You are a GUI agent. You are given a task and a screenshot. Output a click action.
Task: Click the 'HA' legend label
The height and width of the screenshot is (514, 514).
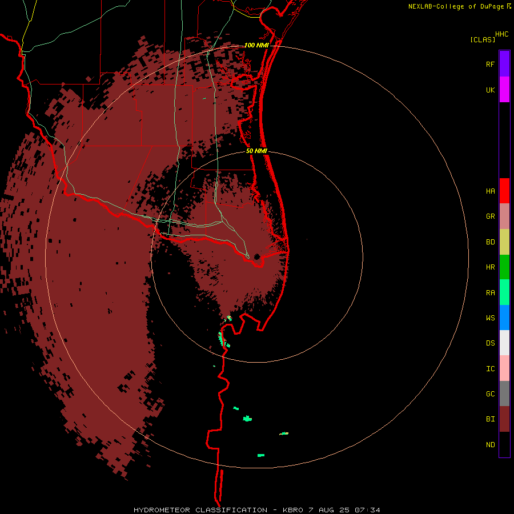[490, 191]
